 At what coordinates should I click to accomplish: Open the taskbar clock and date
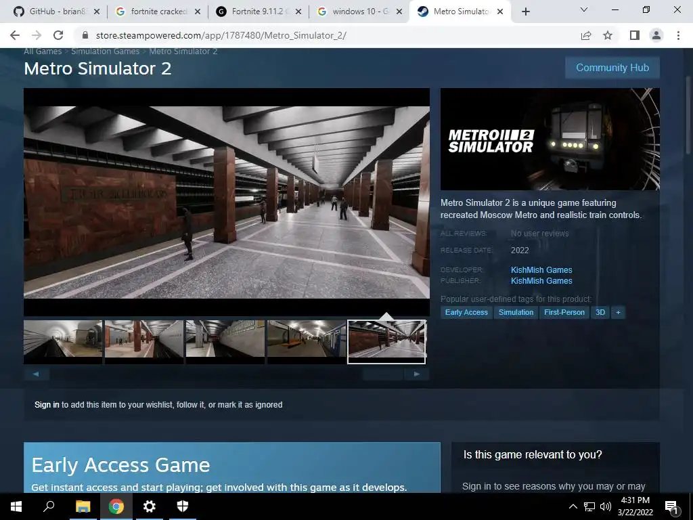pos(635,506)
